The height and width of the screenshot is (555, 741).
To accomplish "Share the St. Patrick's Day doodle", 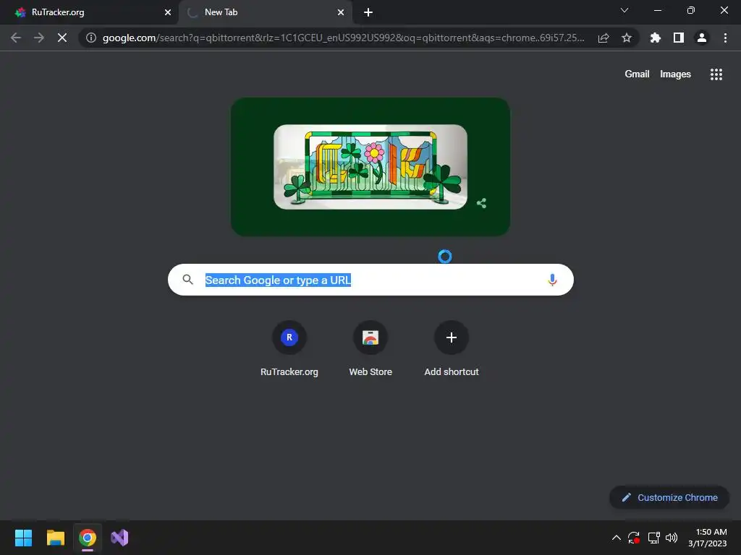I will 481,203.
